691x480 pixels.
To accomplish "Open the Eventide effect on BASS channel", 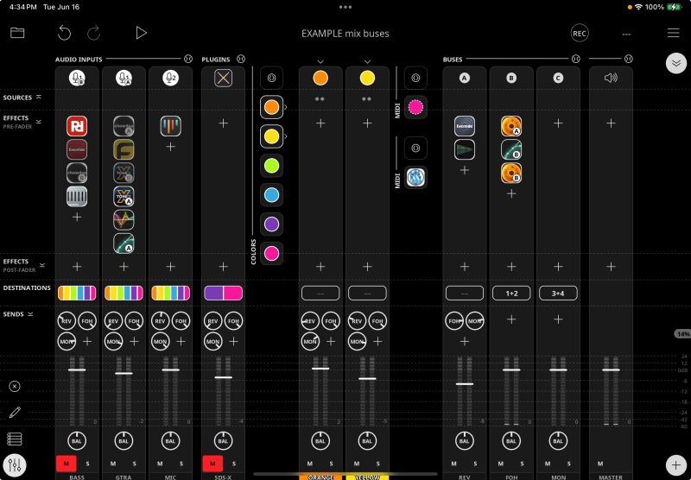I will pyautogui.click(x=77, y=149).
